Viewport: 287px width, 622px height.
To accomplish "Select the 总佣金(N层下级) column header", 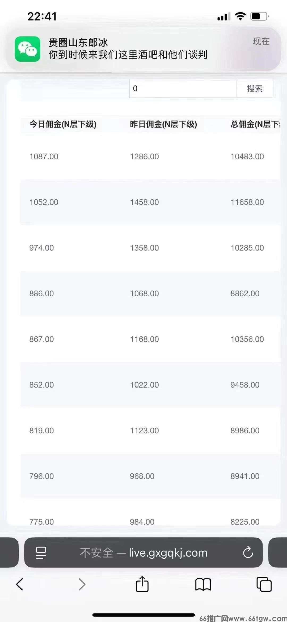I will point(255,124).
